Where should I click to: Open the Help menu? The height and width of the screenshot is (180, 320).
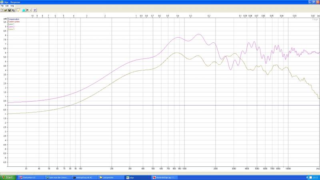pyautogui.click(x=12, y=6)
